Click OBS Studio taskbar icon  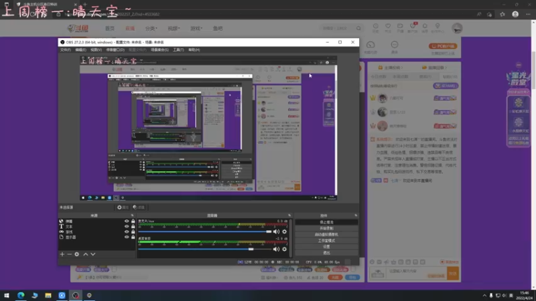point(76,295)
